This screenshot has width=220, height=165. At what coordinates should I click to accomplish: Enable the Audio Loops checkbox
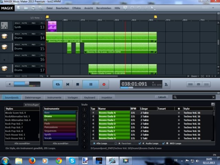[x=140, y=143]
